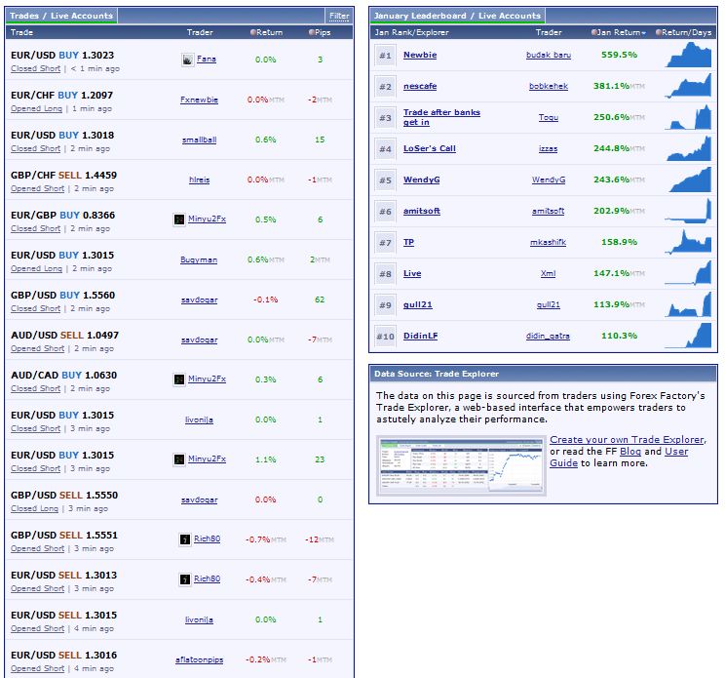Open Closed Short link under EUR/USD 1.3023
The height and width of the screenshot is (678, 725).
(35, 69)
